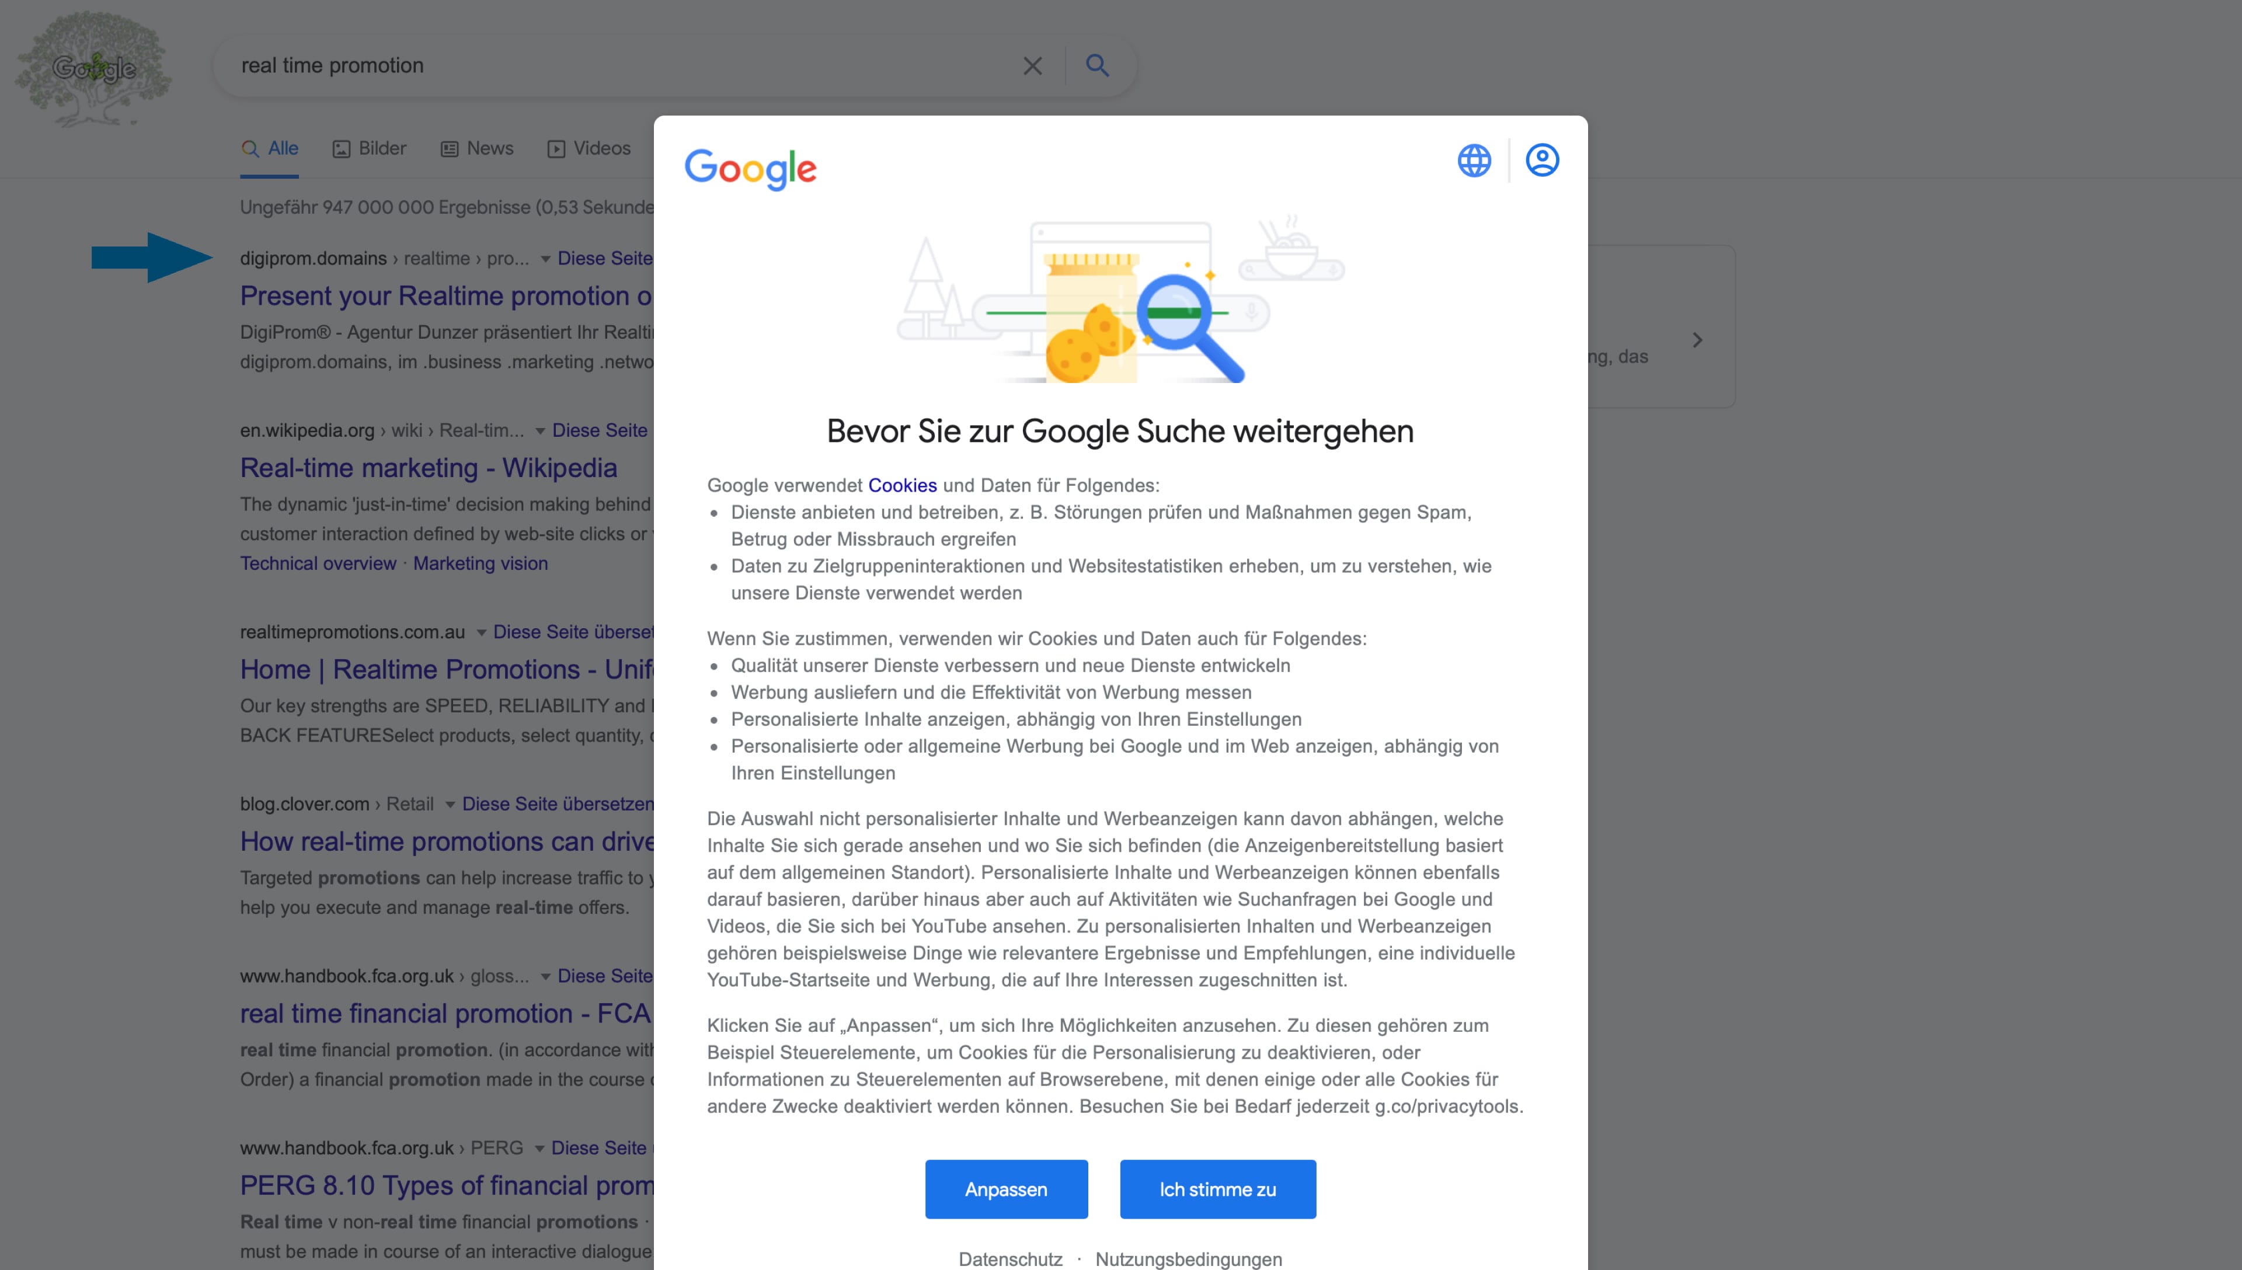Open the Datenschutz footer link

pos(1010,1259)
